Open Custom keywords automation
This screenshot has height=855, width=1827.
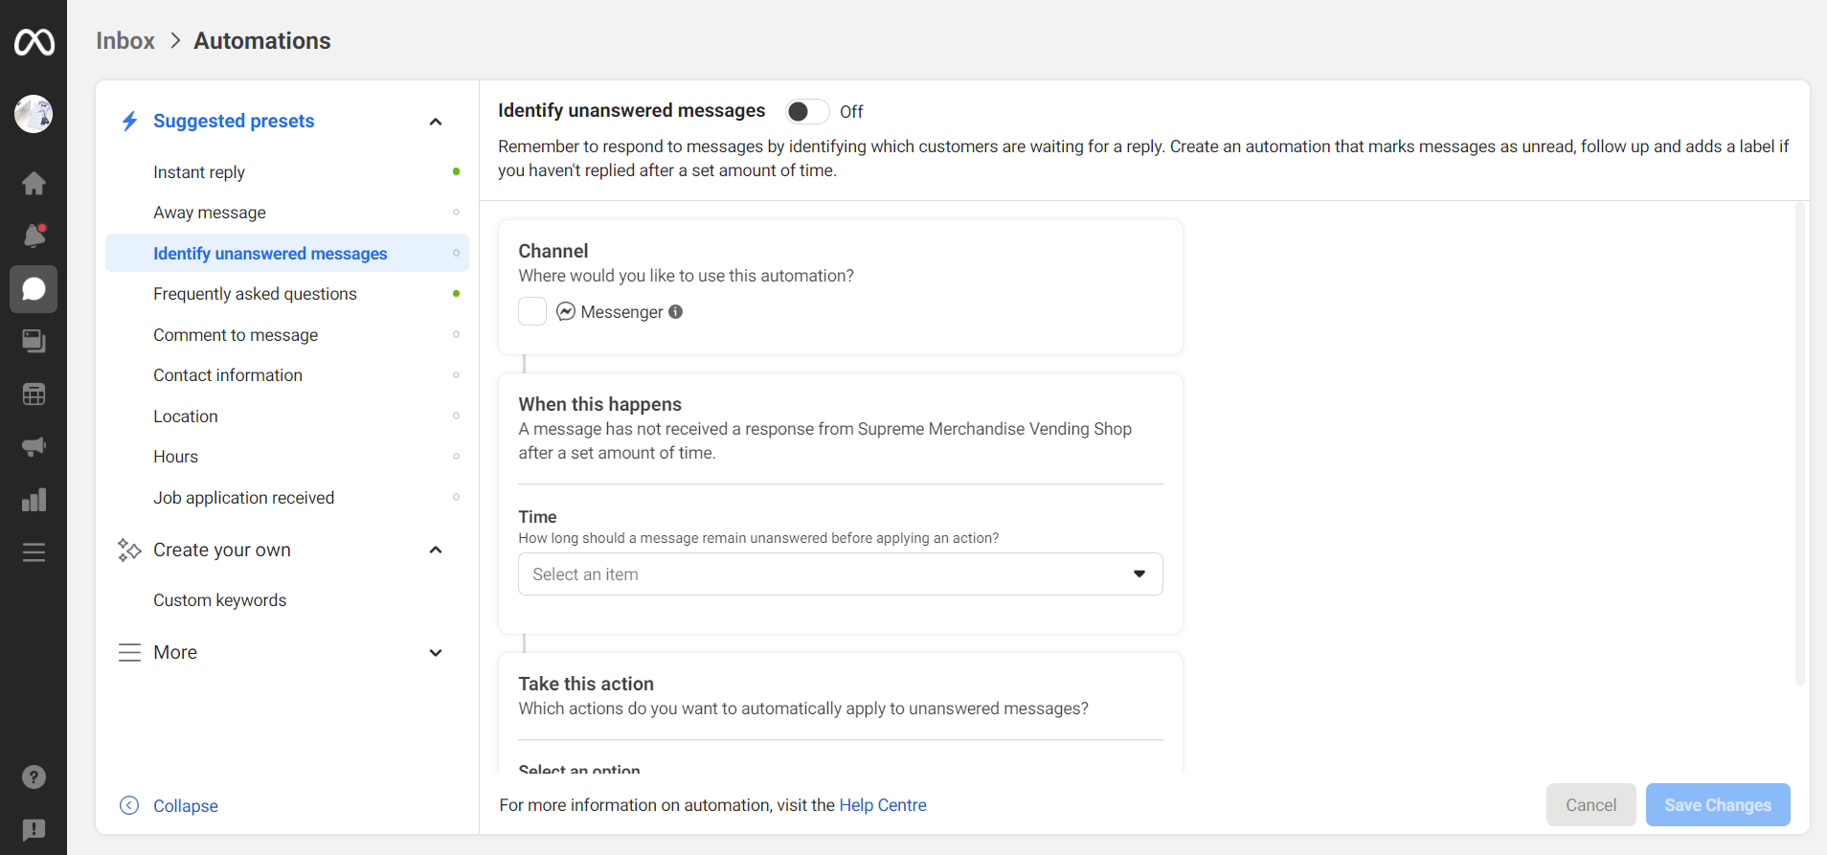tap(287, 600)
